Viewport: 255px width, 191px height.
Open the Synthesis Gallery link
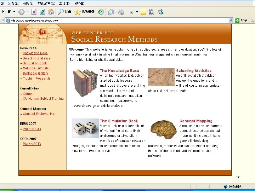(35, 73)
